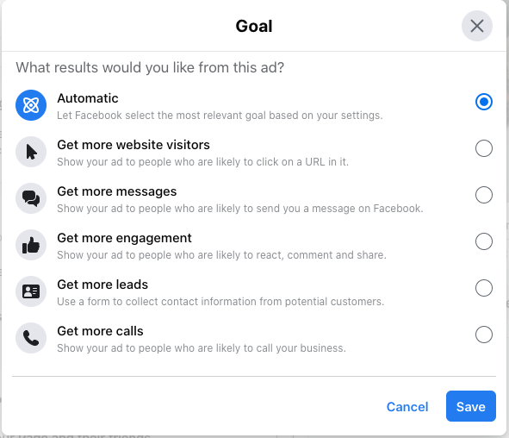Select the Automatic radio button
The width and height of the screenshot is (509, 438).
point(484,102)
